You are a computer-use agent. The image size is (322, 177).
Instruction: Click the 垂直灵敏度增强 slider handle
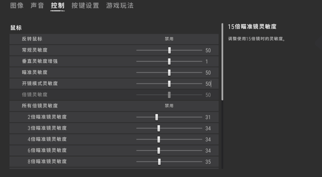coord(169,61)
